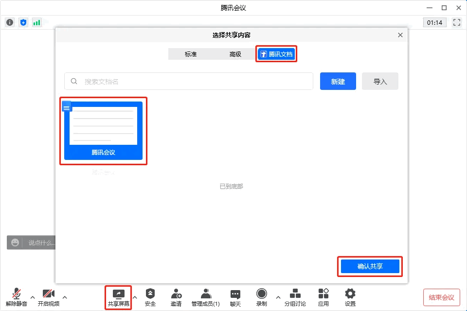The width and height of the screenshot is (467, 311).
Task: Click the emoji smiley icon
Action: (15, 242)
